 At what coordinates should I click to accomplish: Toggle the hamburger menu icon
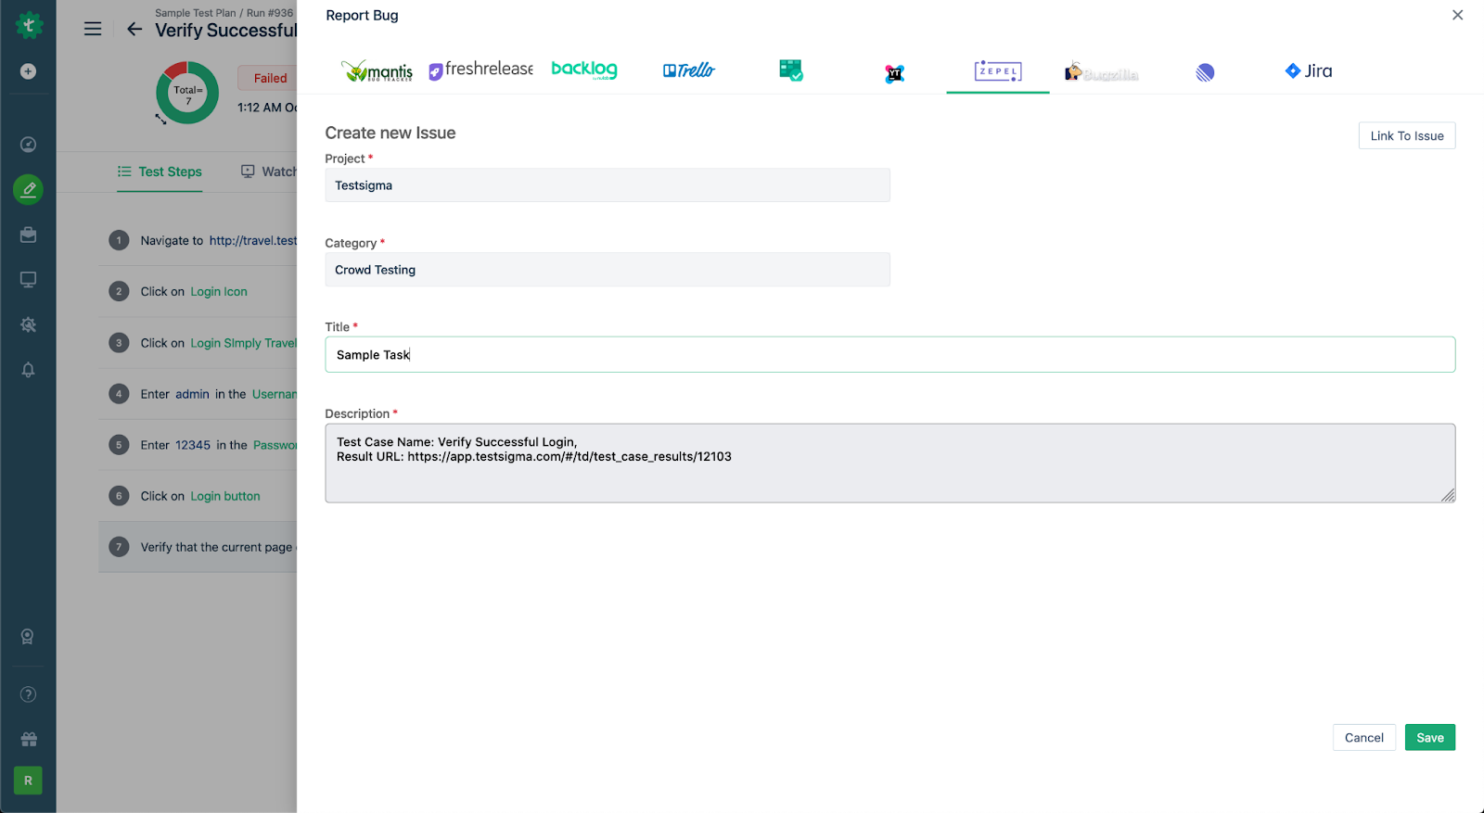click(93, 29)
